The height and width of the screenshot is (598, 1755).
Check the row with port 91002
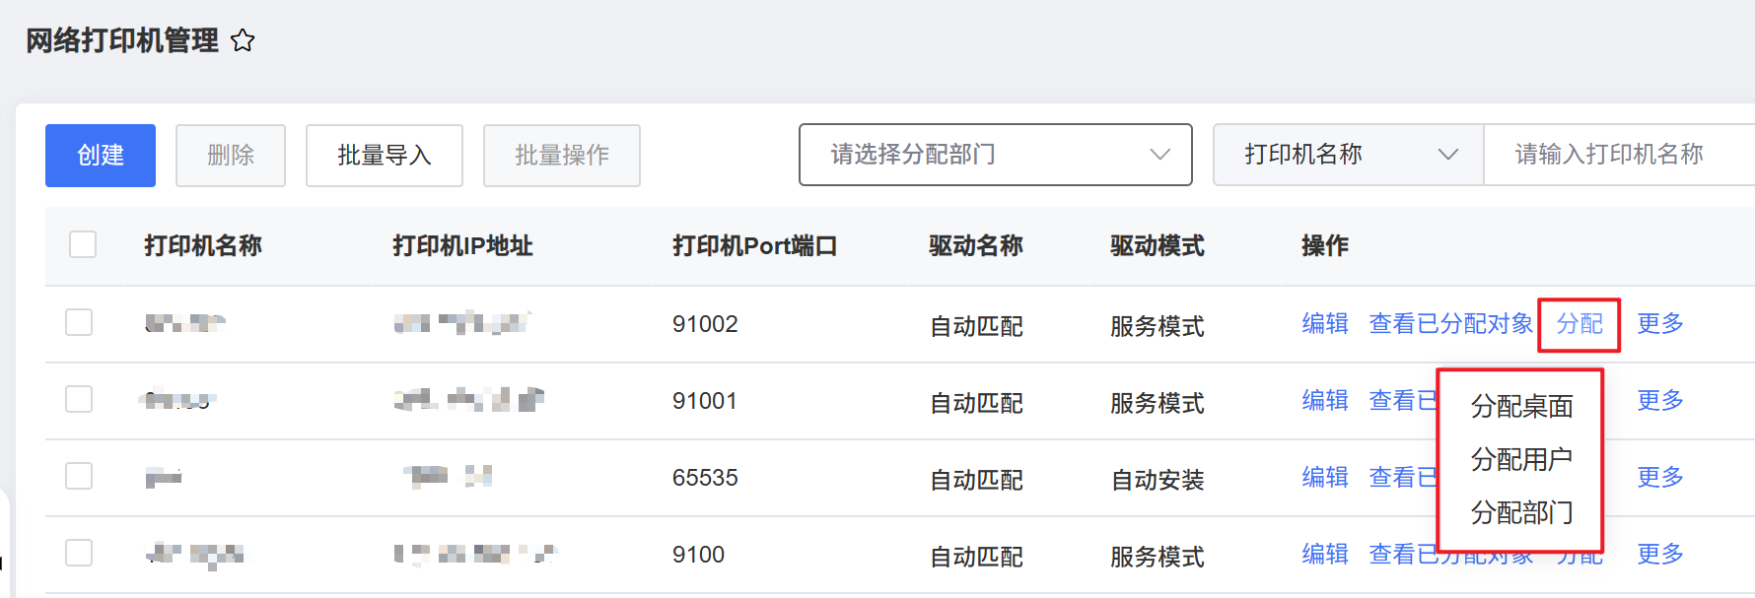pyautogui.click(x=79, y=322)
